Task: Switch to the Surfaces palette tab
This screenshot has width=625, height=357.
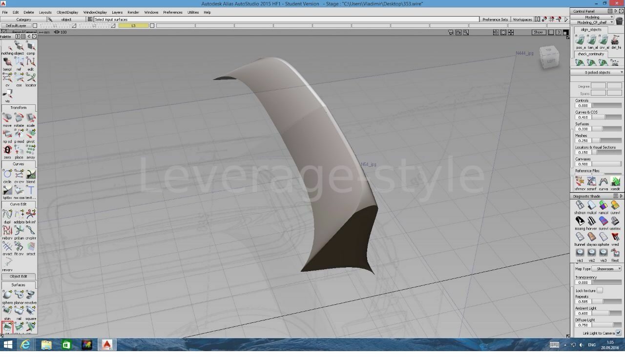Action: point(19,285)
